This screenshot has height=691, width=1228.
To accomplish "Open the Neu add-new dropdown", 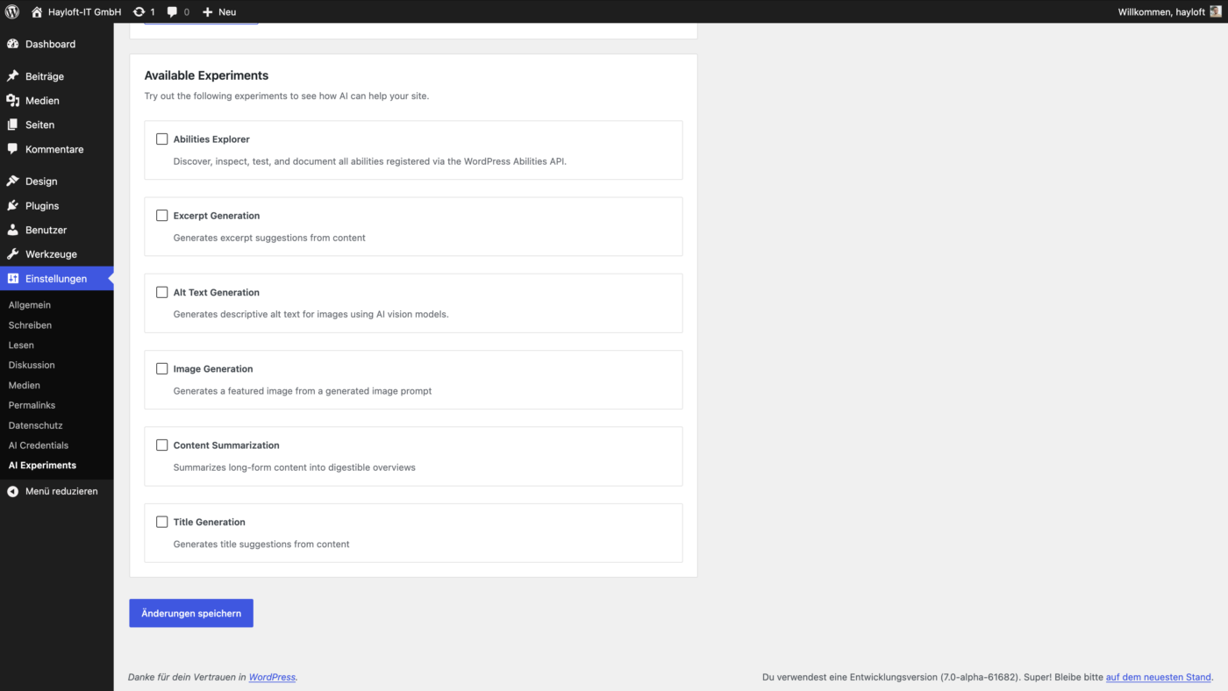I will [x=219, y=11].
